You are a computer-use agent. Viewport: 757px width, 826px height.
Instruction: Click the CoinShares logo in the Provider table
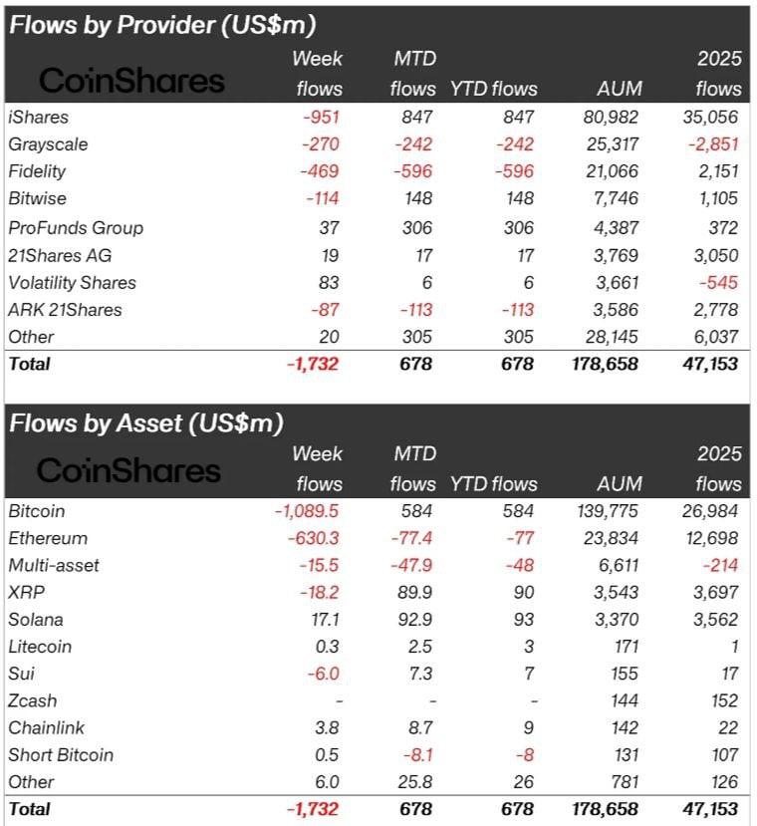tap(131, 81)
